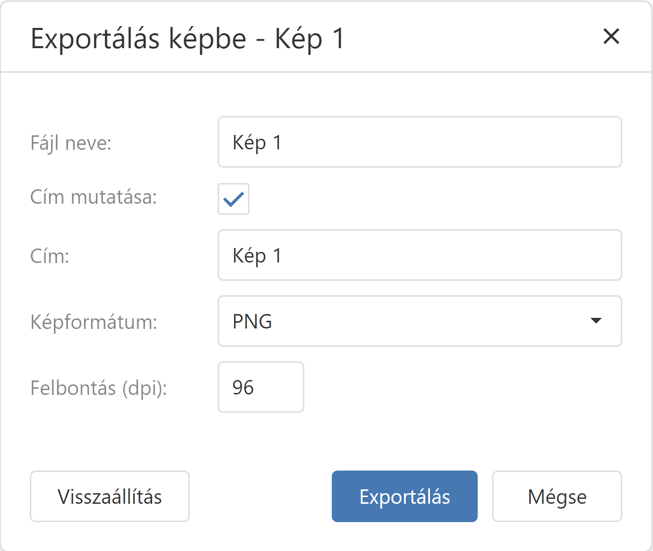Viewport: 653px width, 551px height.
Task: Toggle the Cím mutatása checkbox
Action: [x=234, y=199]
